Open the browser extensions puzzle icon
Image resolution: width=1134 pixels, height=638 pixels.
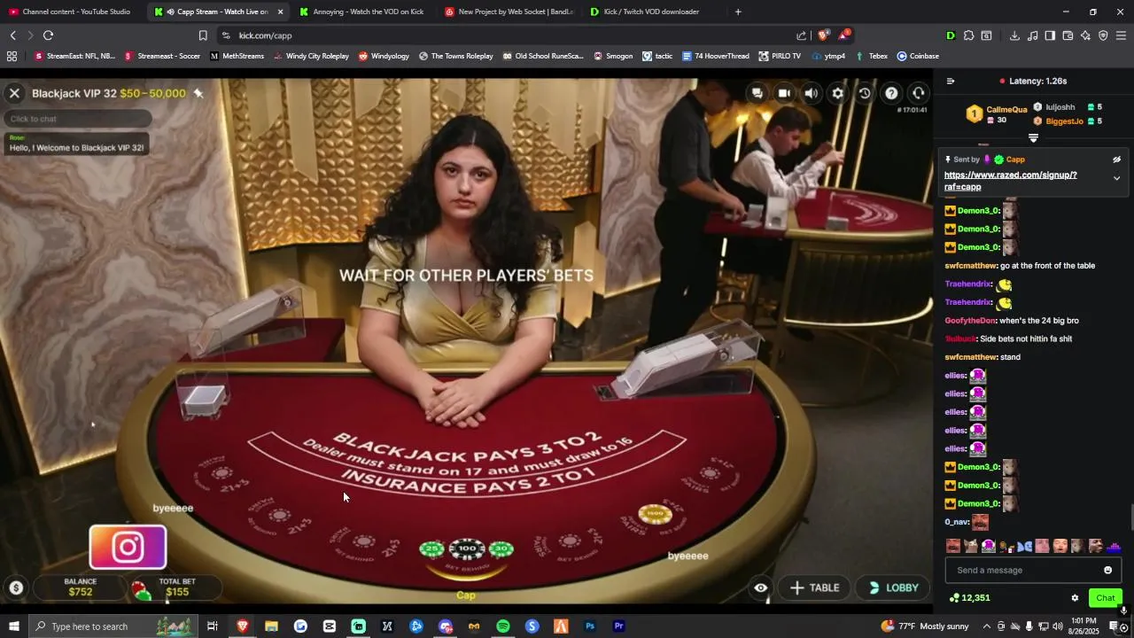[x=968, y=35]
